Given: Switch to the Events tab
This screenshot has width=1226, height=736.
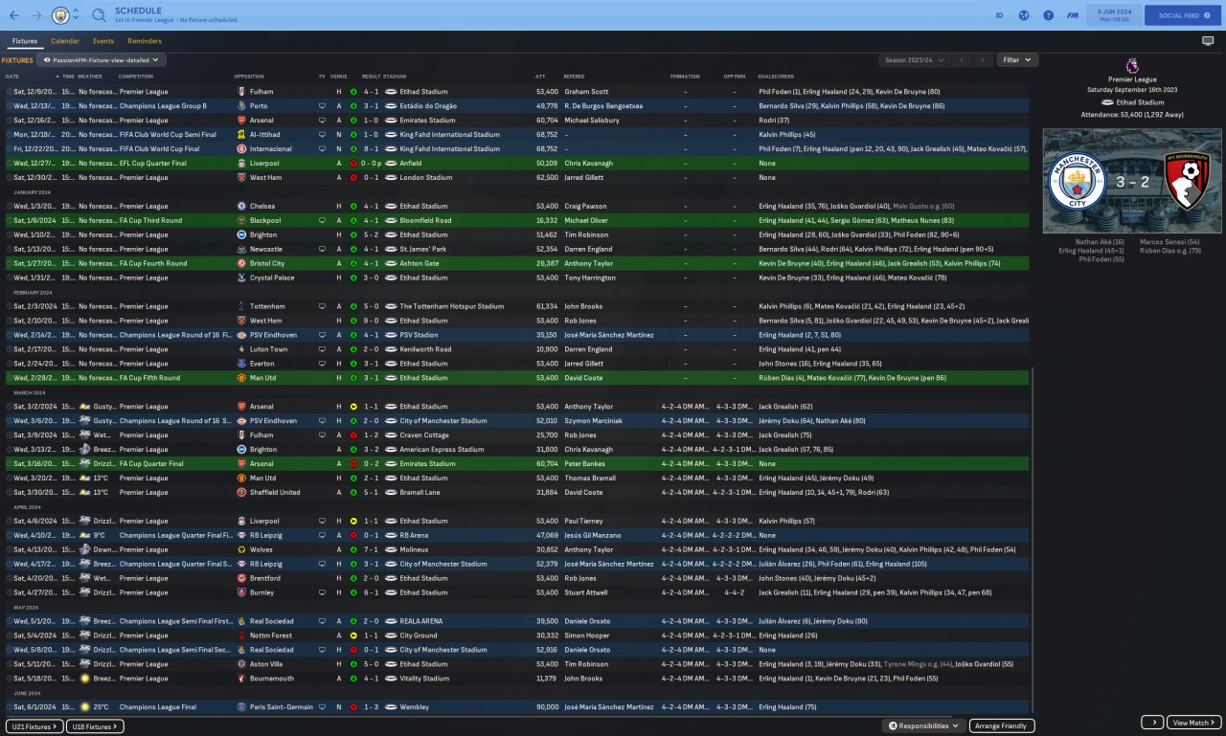Looking at the screenshot, I should [x=103, y=41].
